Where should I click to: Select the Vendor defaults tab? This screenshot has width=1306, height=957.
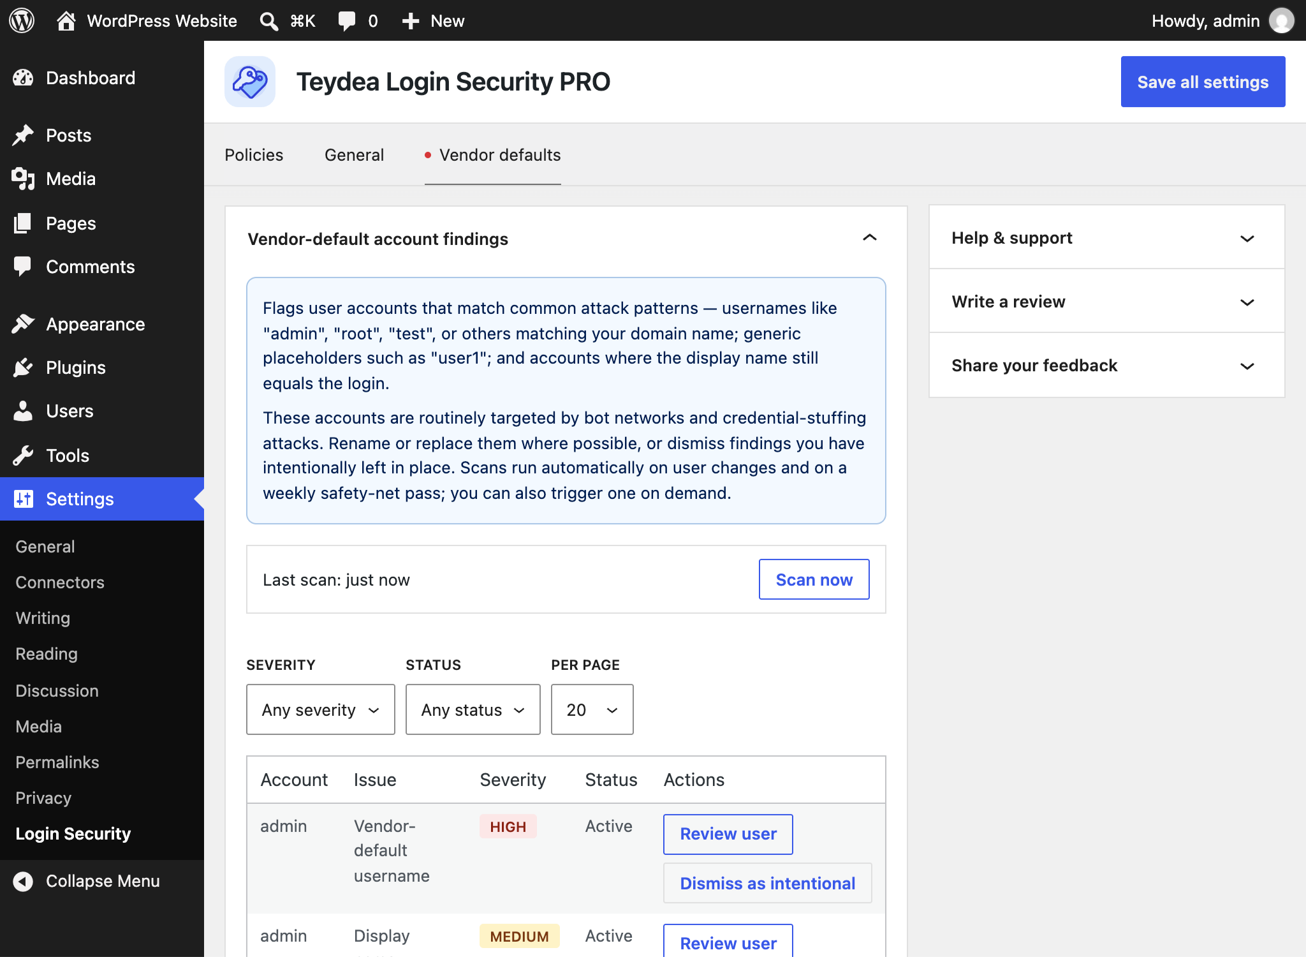(493, 155)
